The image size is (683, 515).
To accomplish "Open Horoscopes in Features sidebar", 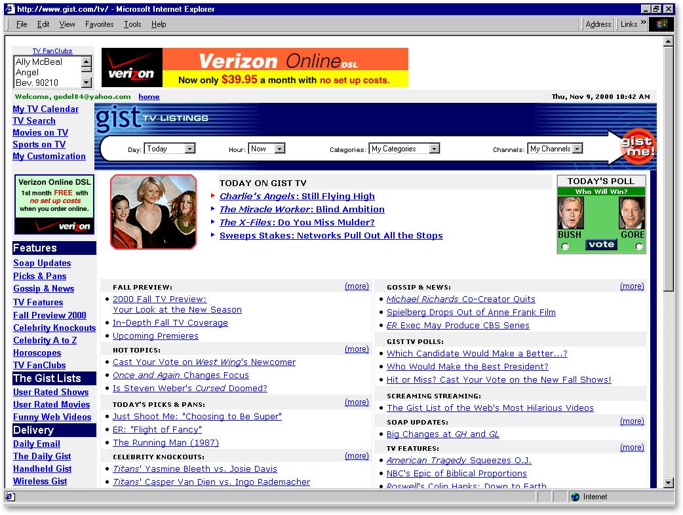I will tap(37, 353).
